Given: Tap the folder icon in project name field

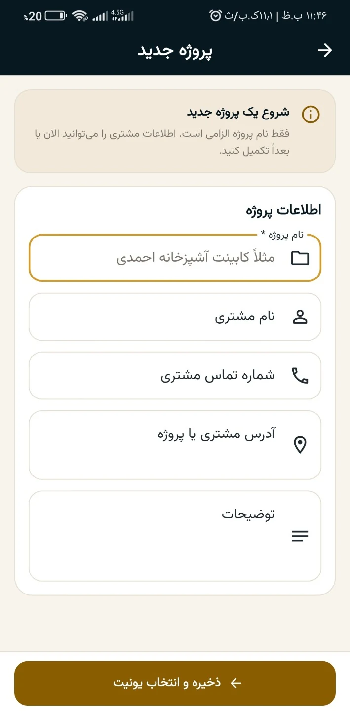Looking at the screenshot, I should (300, 258).
